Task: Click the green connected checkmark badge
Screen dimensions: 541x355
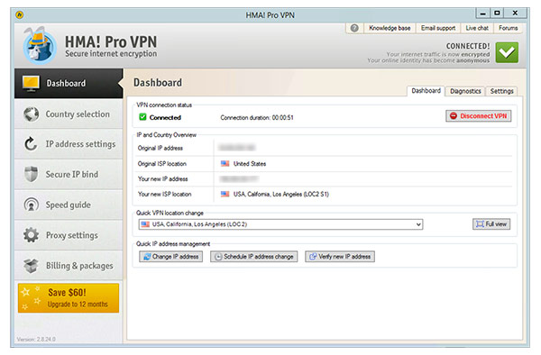Action: click(x=507, y=52)
